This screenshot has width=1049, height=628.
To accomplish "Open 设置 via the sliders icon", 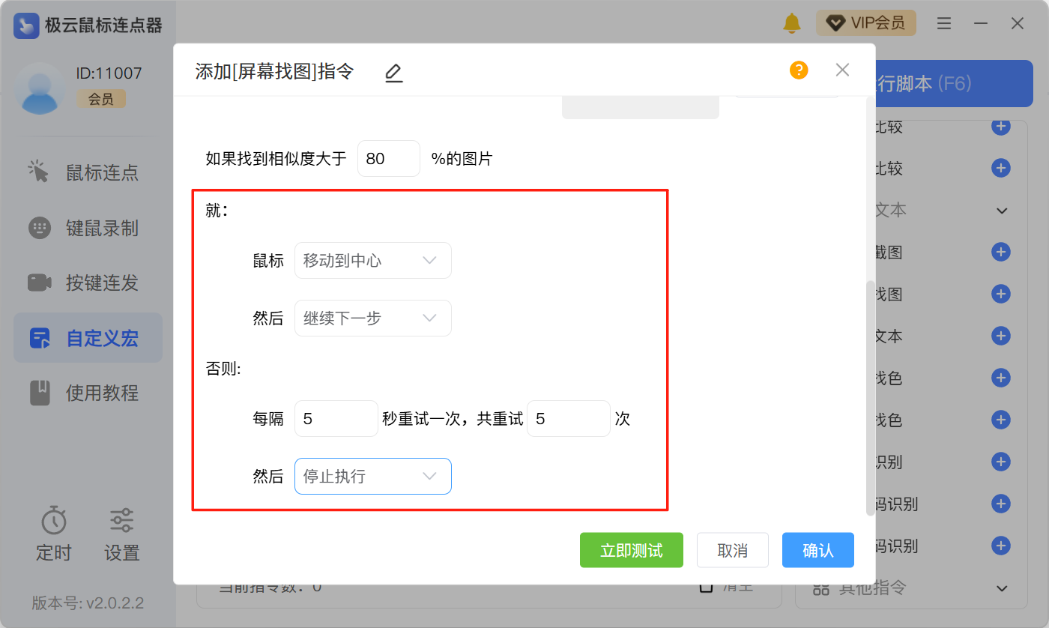I will click(121, 521).
